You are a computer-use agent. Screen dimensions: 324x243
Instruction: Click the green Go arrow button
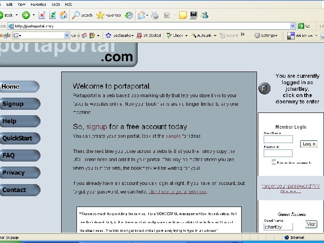point(301,26)
